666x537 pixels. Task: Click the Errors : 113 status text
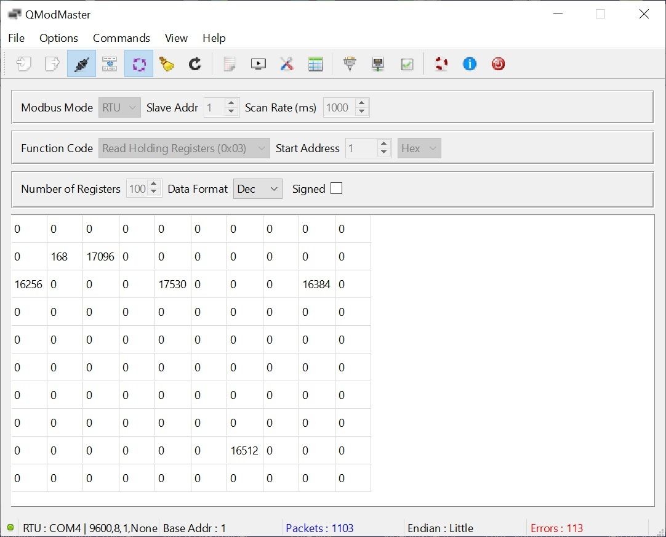556,528
